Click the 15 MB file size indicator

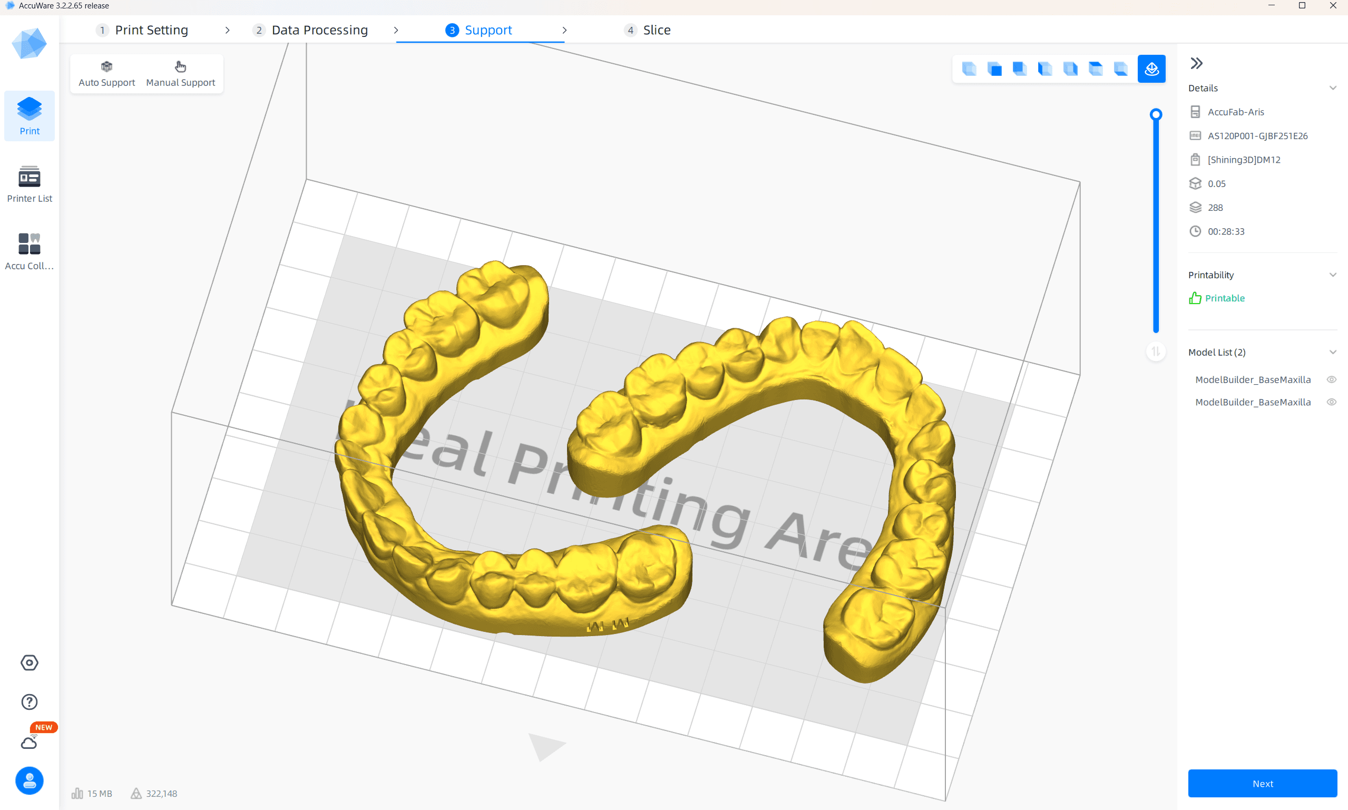pyautogui.click(x=92, y=794)
